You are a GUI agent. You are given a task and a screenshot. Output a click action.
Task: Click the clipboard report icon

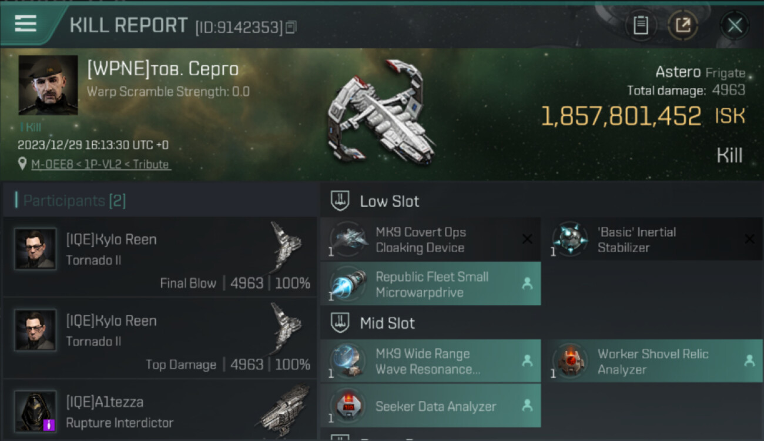click(x=641, y=25)
